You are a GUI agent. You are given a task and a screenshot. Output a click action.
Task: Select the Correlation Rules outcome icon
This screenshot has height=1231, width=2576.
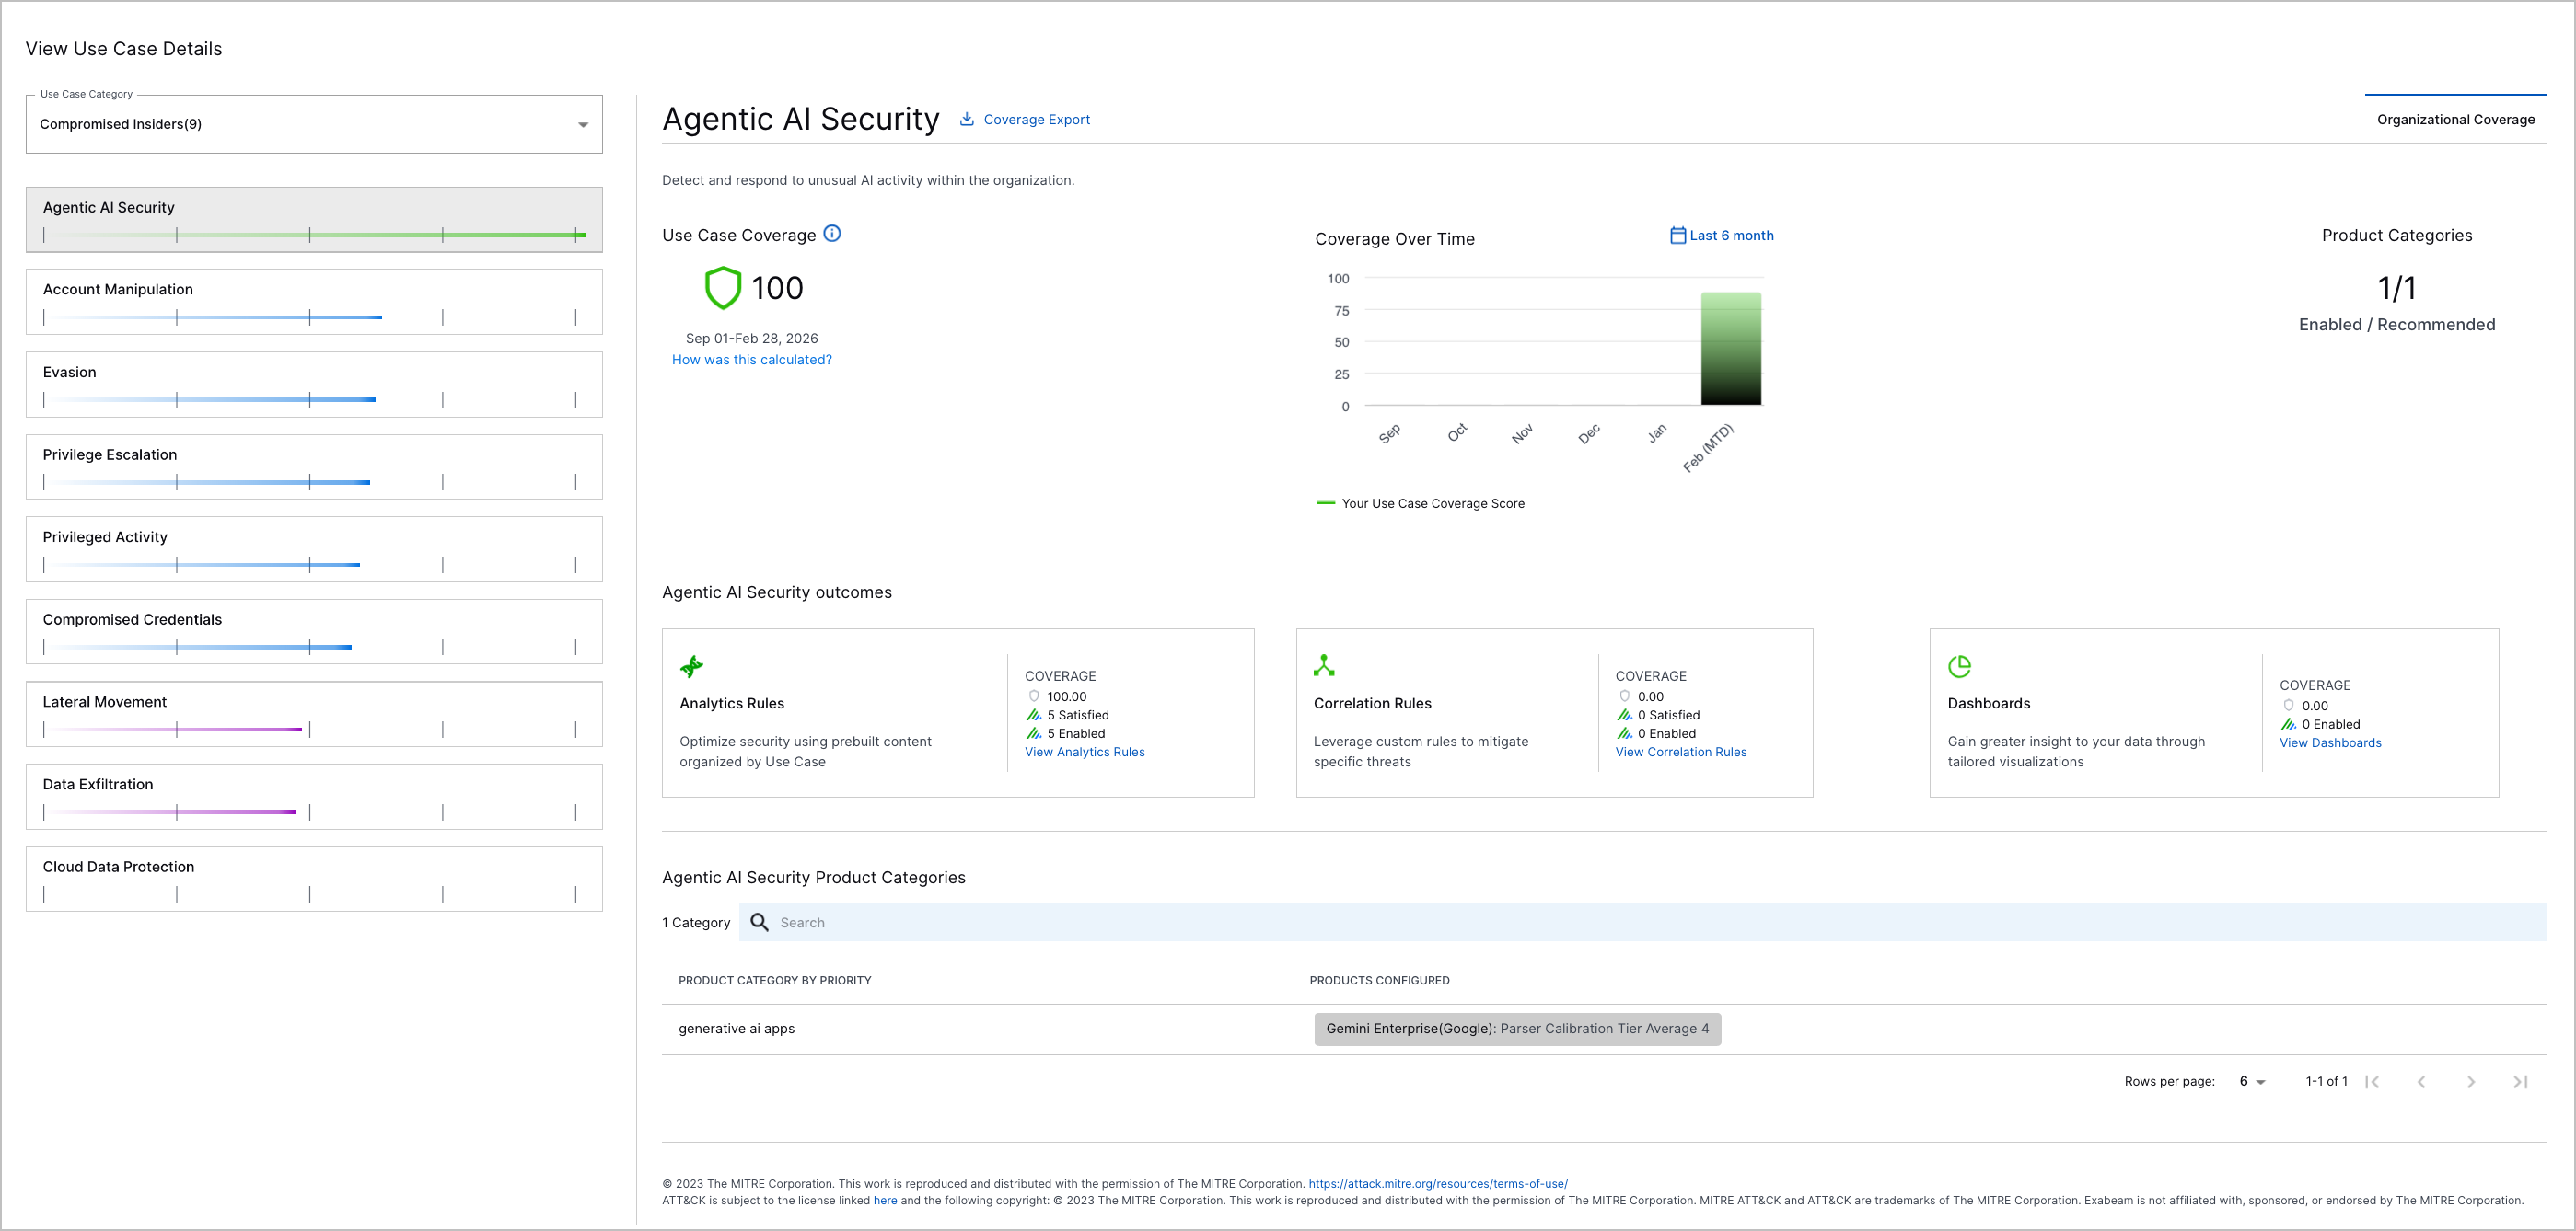click(x=1324, y=665)
